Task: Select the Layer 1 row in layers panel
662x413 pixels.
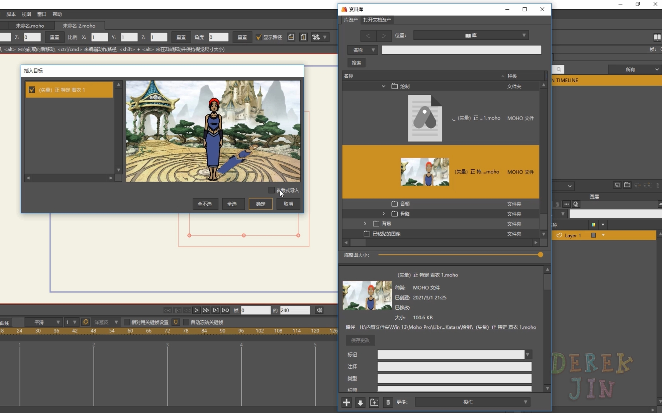Action: click(573, 236)
